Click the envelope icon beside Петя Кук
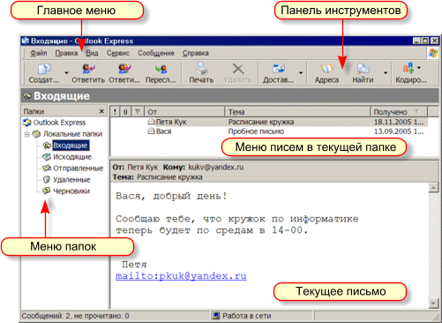The height and width of the screenshot is (323, 442). [151, 122]
